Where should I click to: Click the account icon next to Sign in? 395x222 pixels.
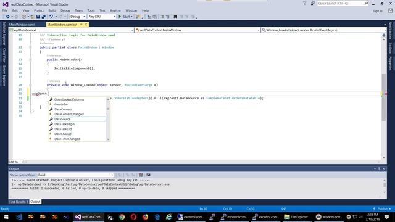(x=391, y=11)
